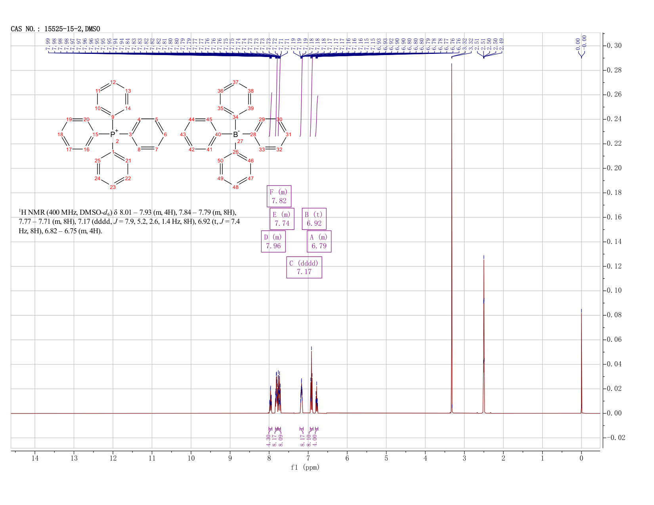Select the D (m) 7.96 multiplet label
Viewport: 654px width, 505px height.
point(273,241)
